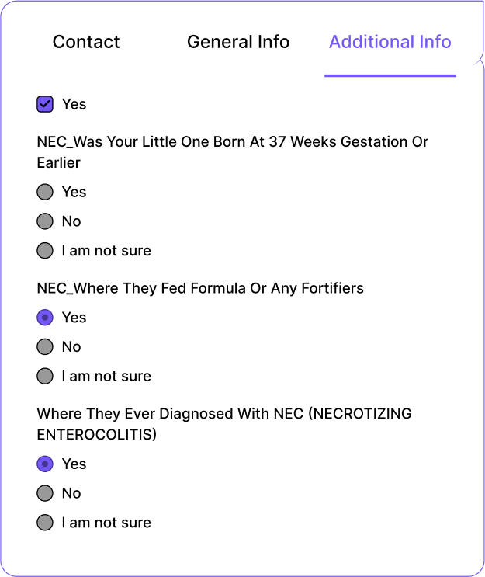Click the 'Yes' text beside top checkbox
Screen dimensions: 485x577
pos(74,104)
